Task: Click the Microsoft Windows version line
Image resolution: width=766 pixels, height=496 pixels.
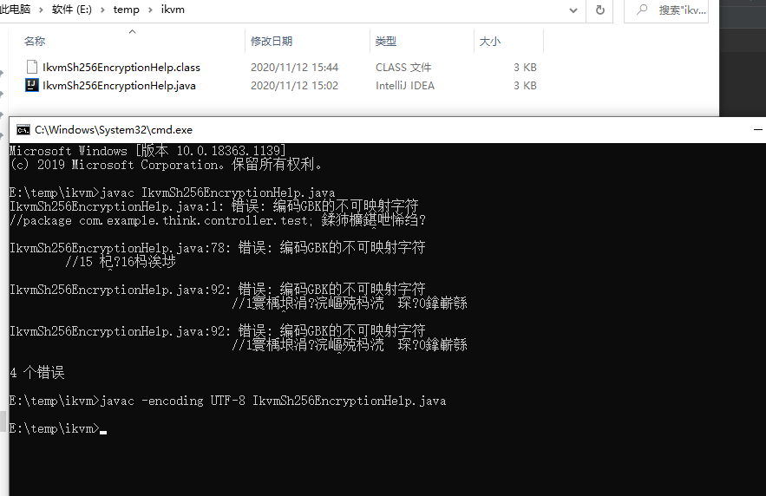Action: [147, 151]
